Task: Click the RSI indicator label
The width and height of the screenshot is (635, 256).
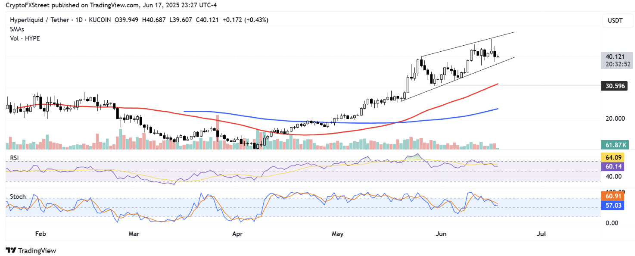Action: point(15,158)
